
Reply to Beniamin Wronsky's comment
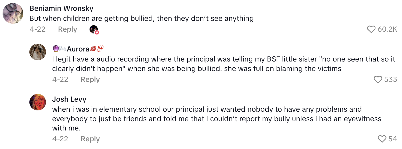tap(68, 29)
